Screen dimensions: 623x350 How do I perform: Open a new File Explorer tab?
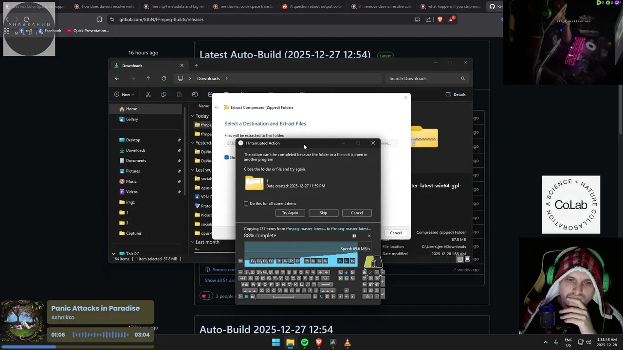click(x=196, y=66)
